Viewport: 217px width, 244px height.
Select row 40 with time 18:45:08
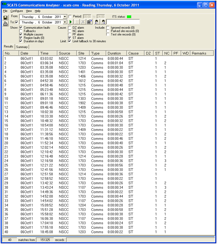point(108,232)
